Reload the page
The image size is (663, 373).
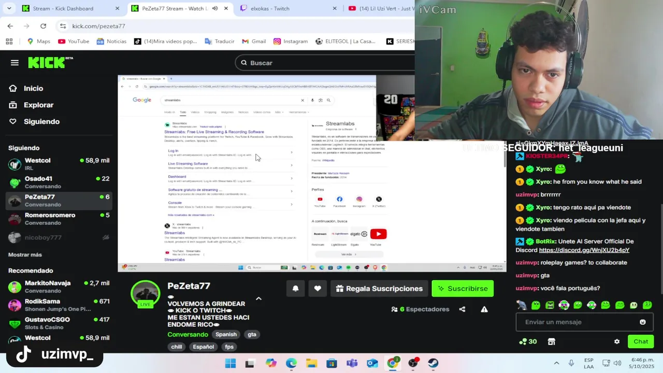43,26
